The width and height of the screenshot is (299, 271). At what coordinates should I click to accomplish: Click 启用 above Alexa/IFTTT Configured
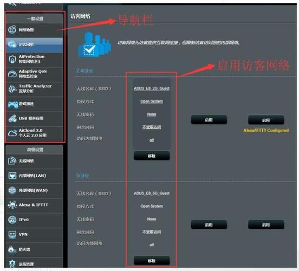tap(266, 120)
